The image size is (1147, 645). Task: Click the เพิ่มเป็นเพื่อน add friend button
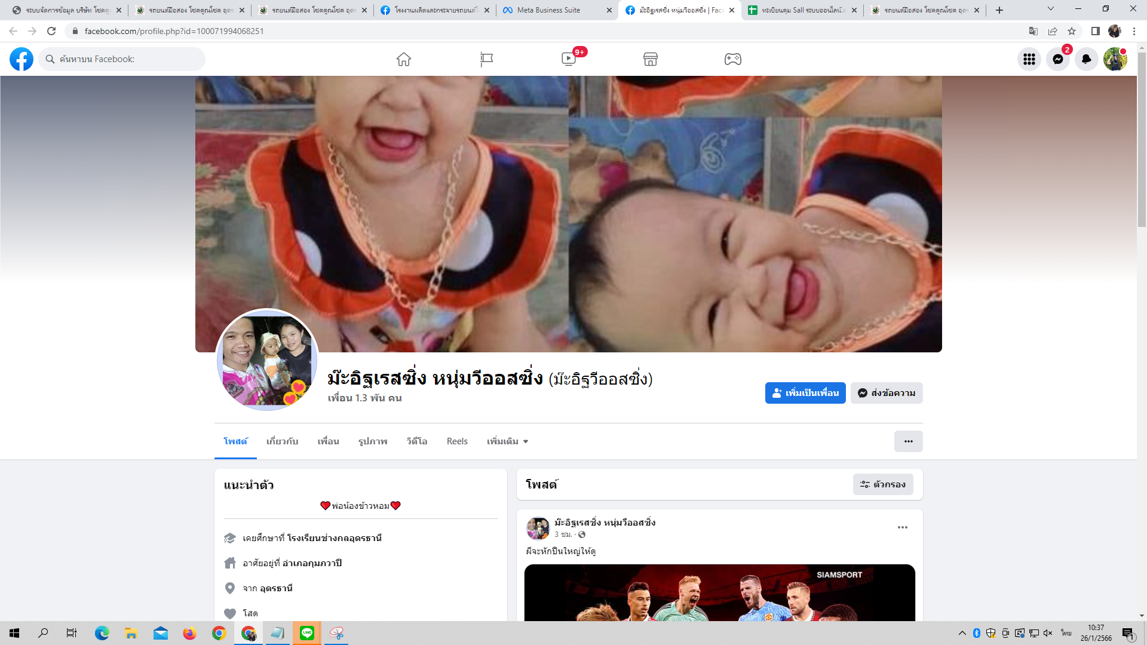click(805, 393)
